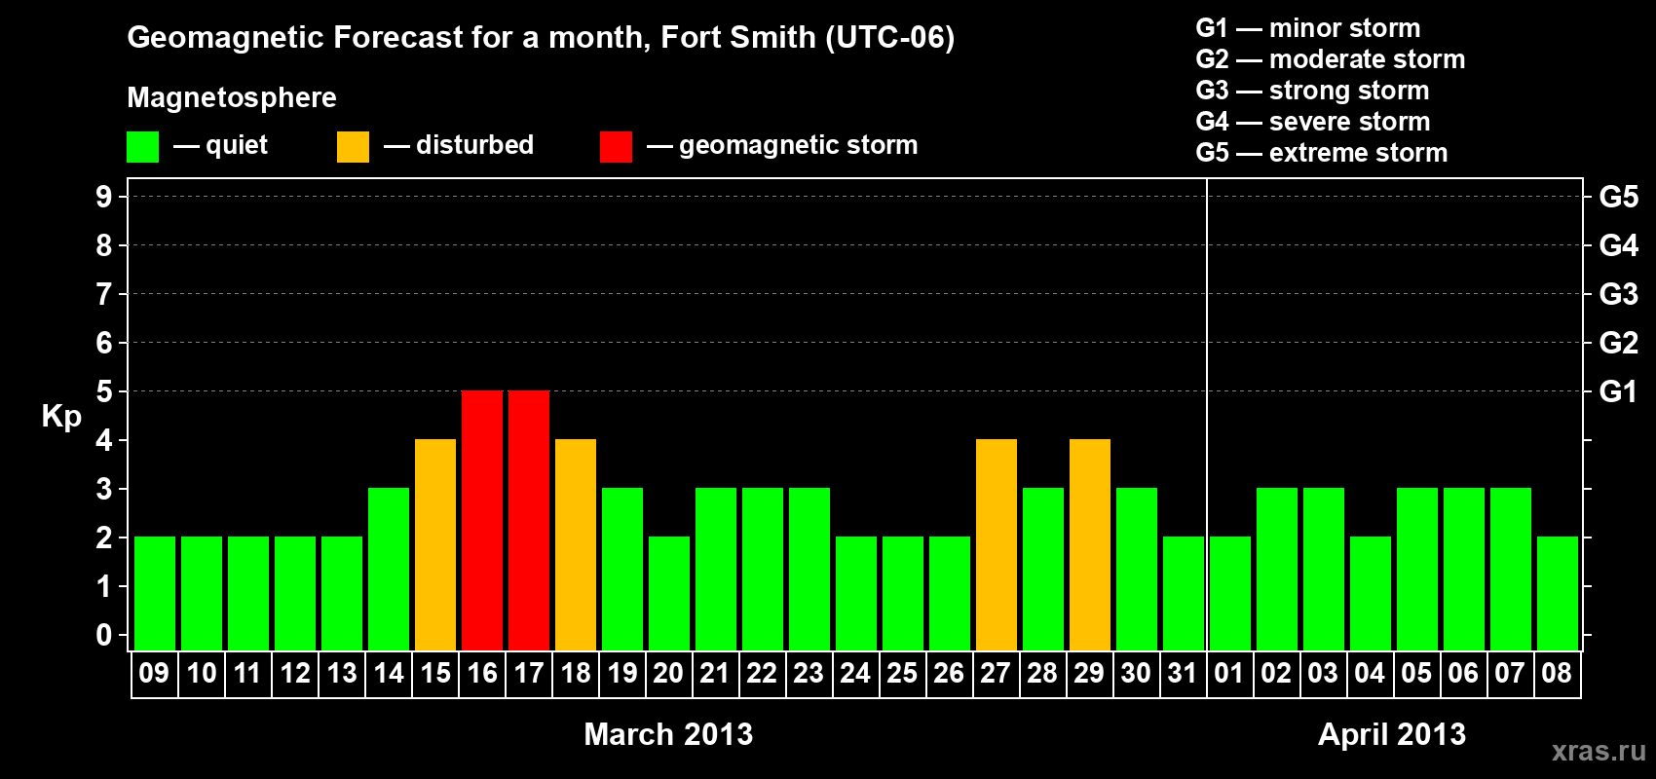Click the green bar for March 31

(x=1184, y=594)
